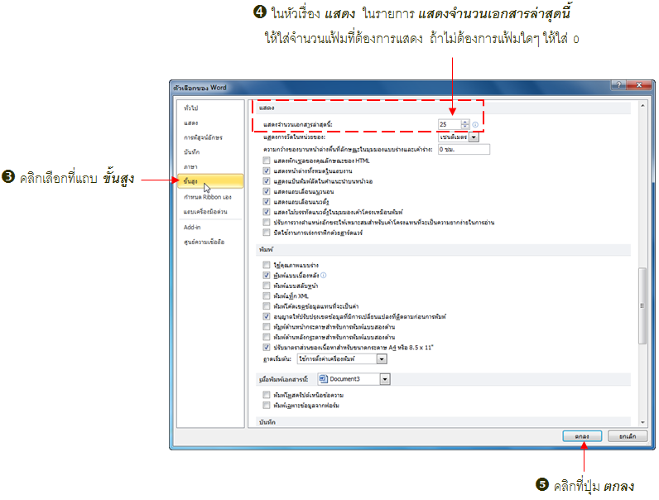Enable the HTML pixels display checkbox
The width and height of the screenshot is (659, 500).
click(266, 160)
